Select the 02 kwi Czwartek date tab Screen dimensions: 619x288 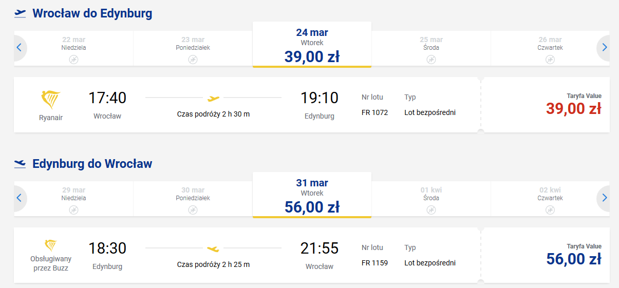(550, 199)
